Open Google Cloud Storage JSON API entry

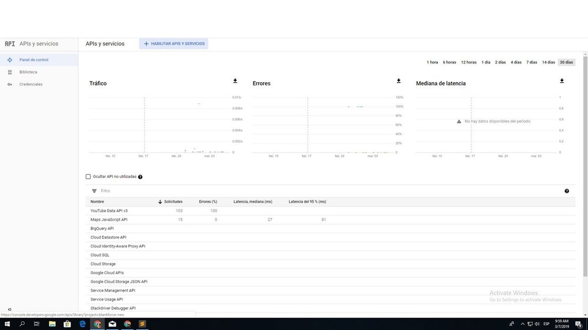tap(119, 282)
